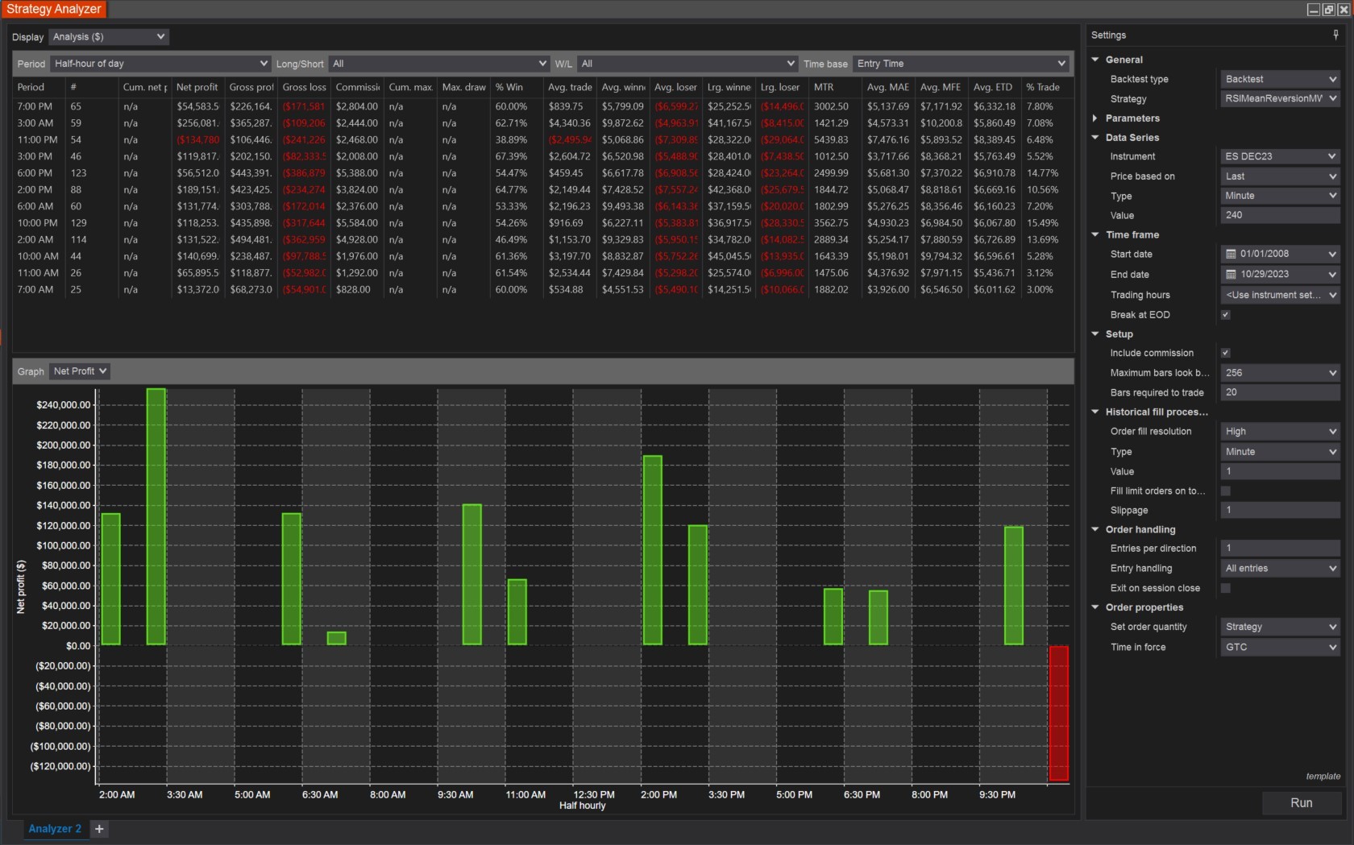Select the 6:00 PM period row

(x=543, y=173)
